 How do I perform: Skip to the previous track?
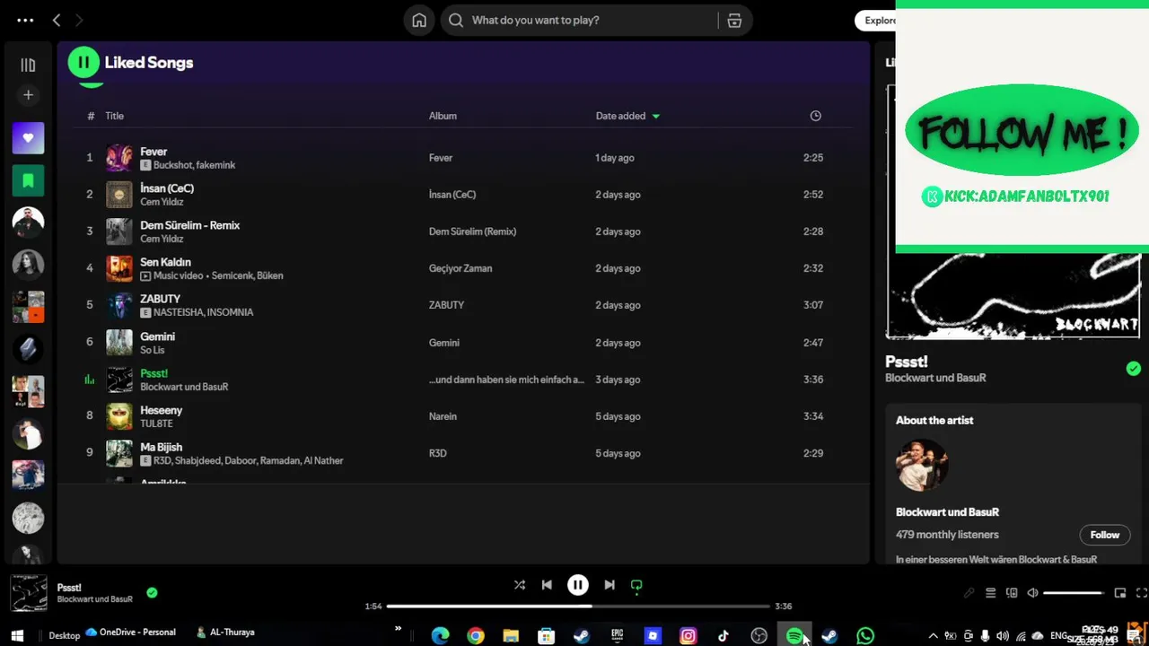click(547, 585)
